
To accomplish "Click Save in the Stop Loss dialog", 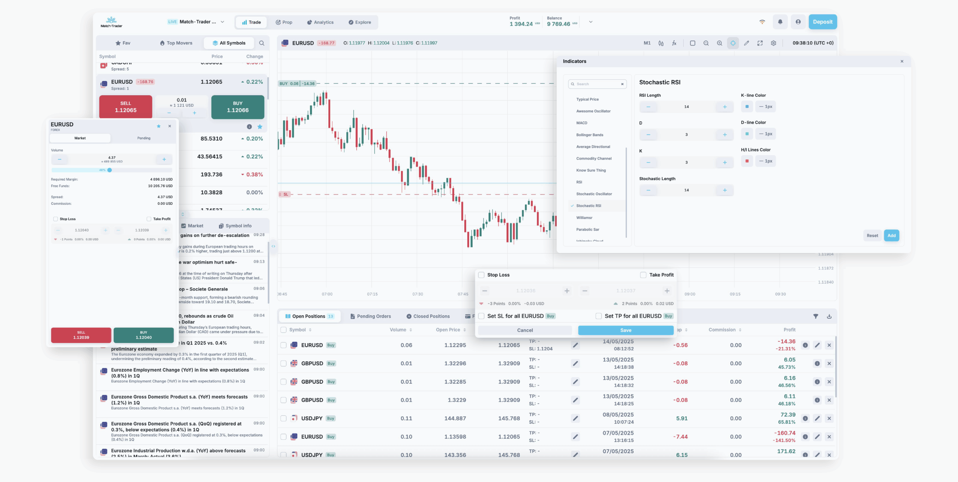I will 625,330.
